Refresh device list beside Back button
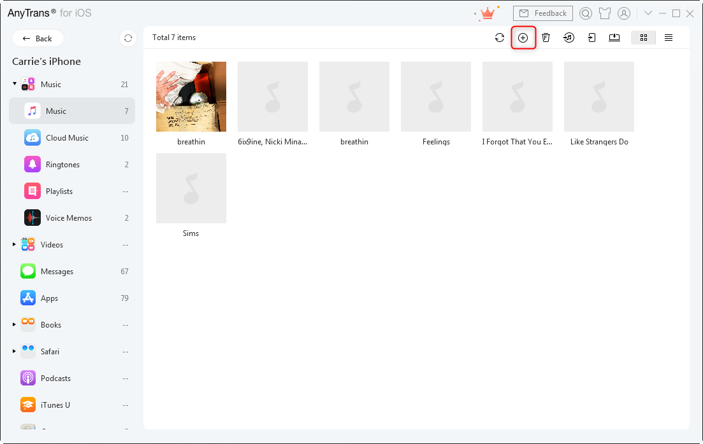 click(x=128, y=39)
